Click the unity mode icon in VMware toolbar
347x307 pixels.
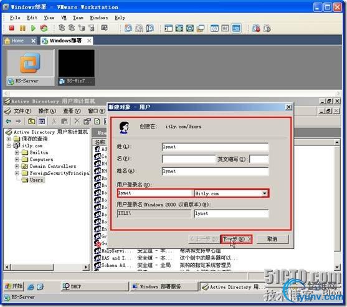coord(200,28)
